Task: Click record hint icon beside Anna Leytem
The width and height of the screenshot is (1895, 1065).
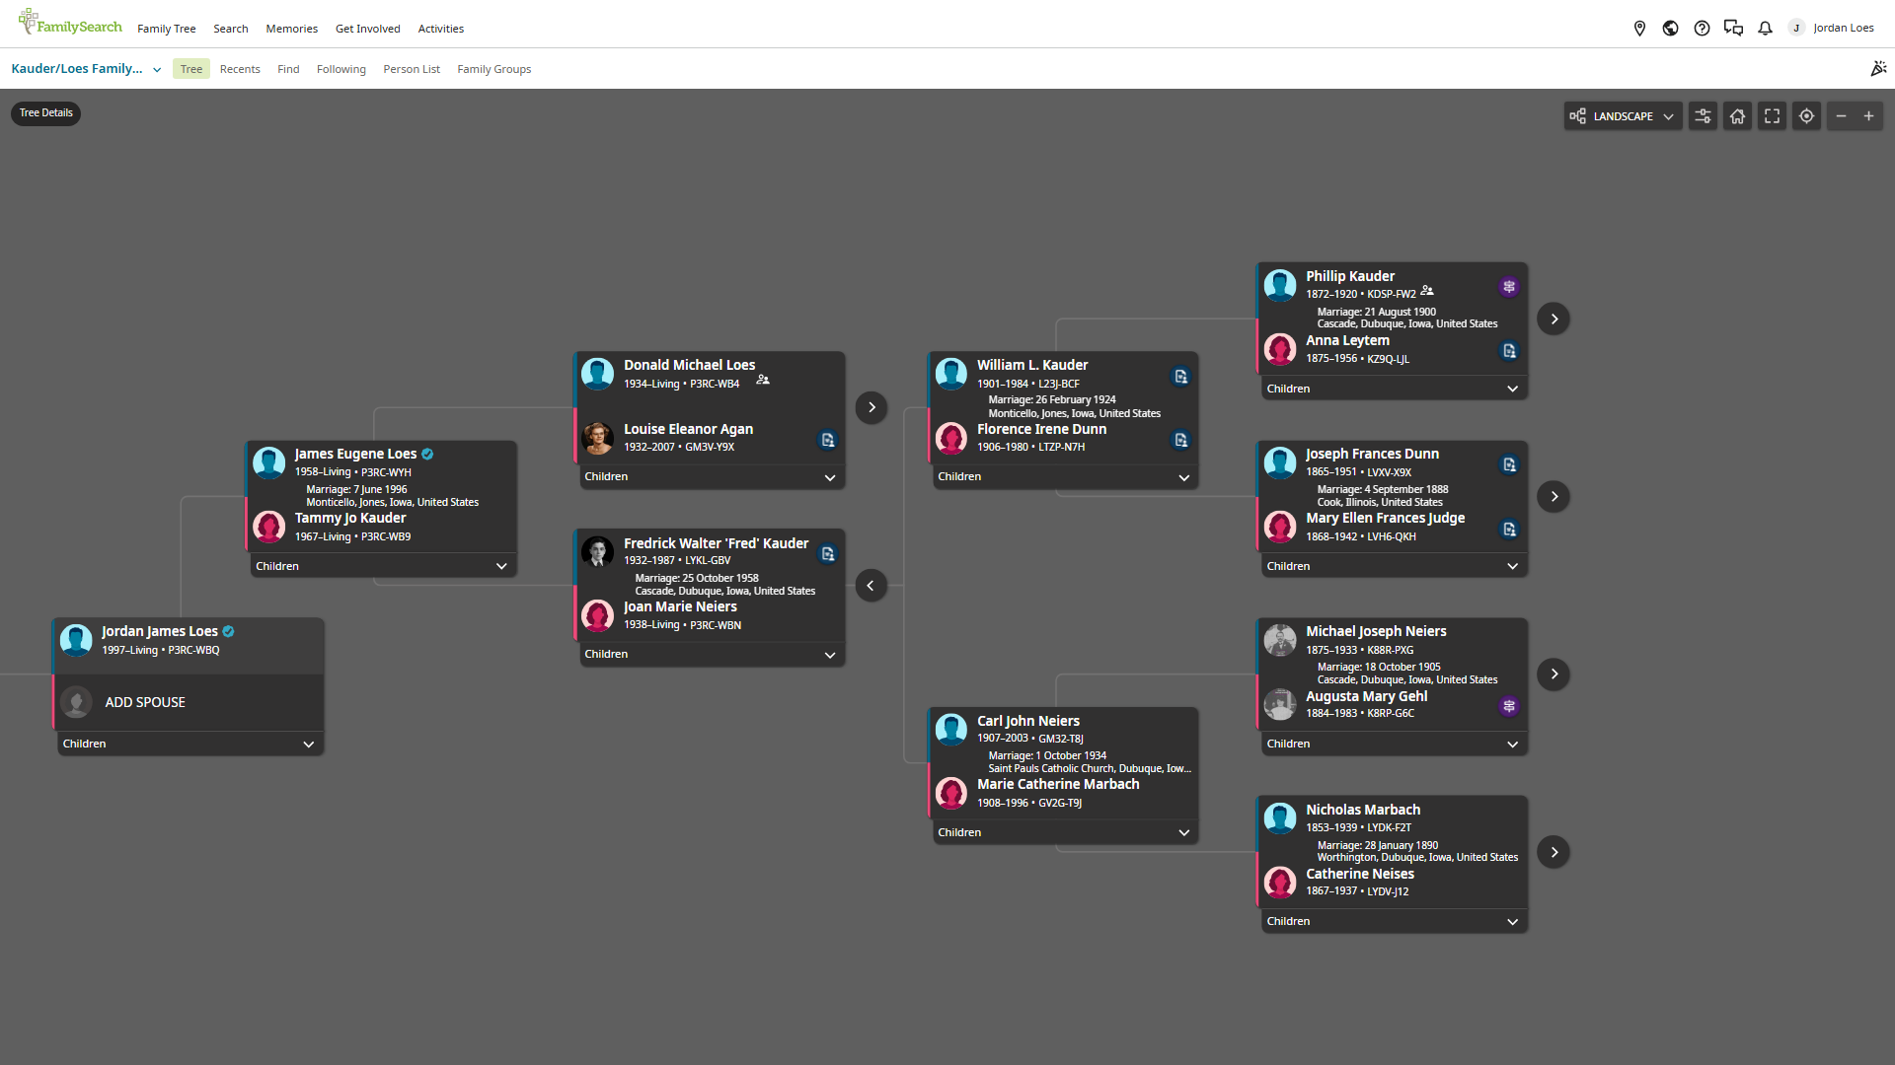Action: tap(1508, 351)
